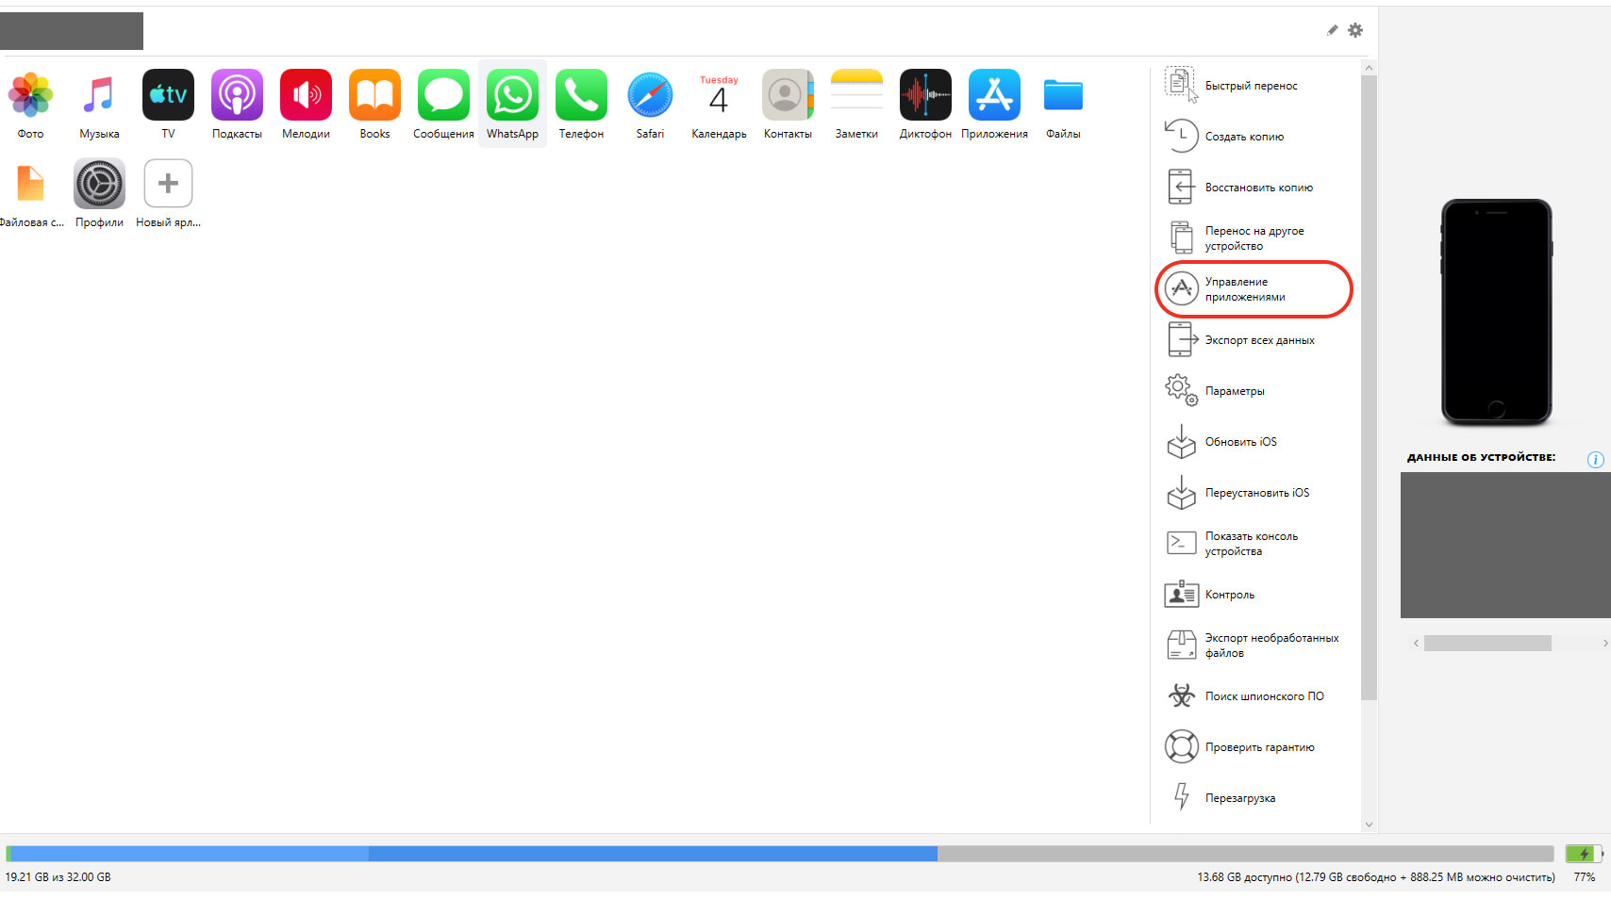Open the Календарь calendar icon
Image resolution: width=1611 pixels, height=899 pixels.
pos(719,95)
